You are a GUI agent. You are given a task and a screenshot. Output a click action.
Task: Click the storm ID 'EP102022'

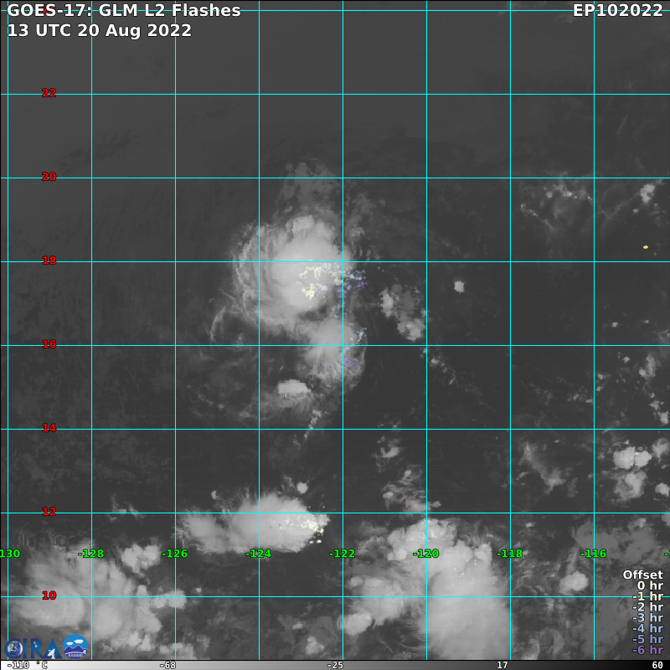[x=618, y=10]
